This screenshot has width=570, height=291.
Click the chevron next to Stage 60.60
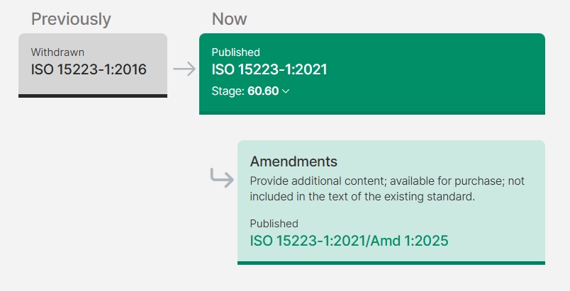[x=286, y=91]
